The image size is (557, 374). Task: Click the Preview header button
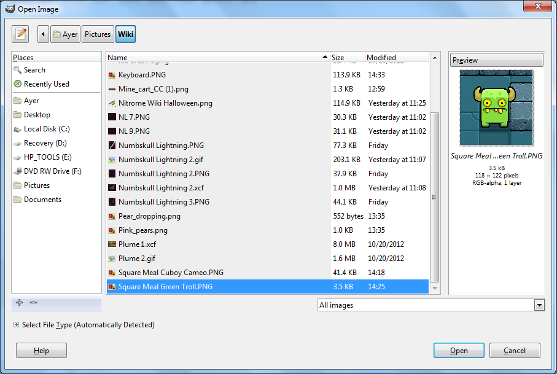coord(496,60)
